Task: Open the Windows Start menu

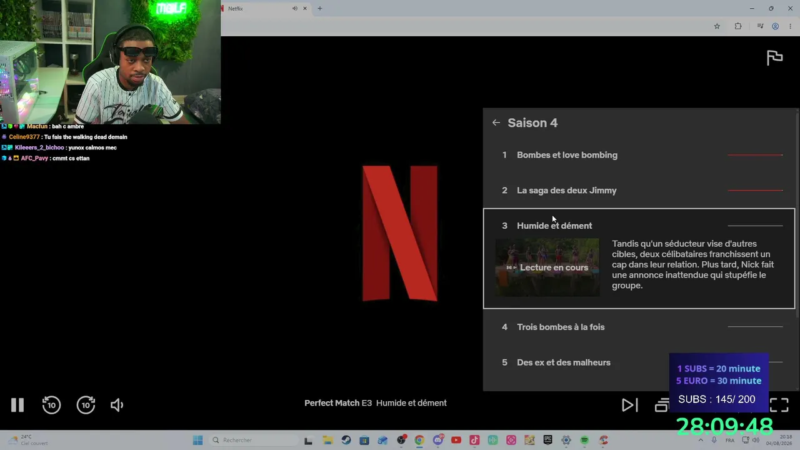Action: [x=197, y=440]
